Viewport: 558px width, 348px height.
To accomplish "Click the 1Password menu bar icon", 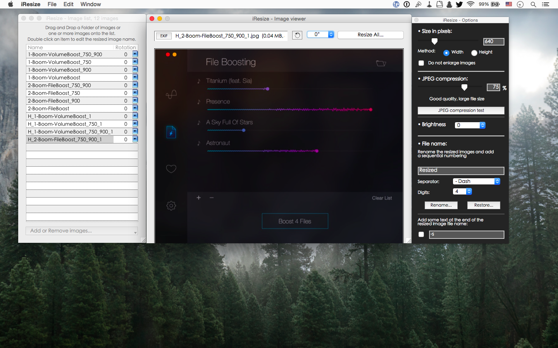I will 407,4.
